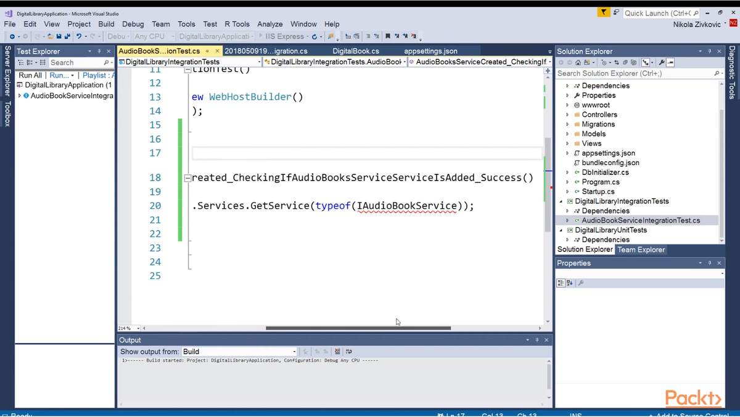Open the DigitalLibraryIntegrationTests project scope dropdown

[x=190, y=62]
